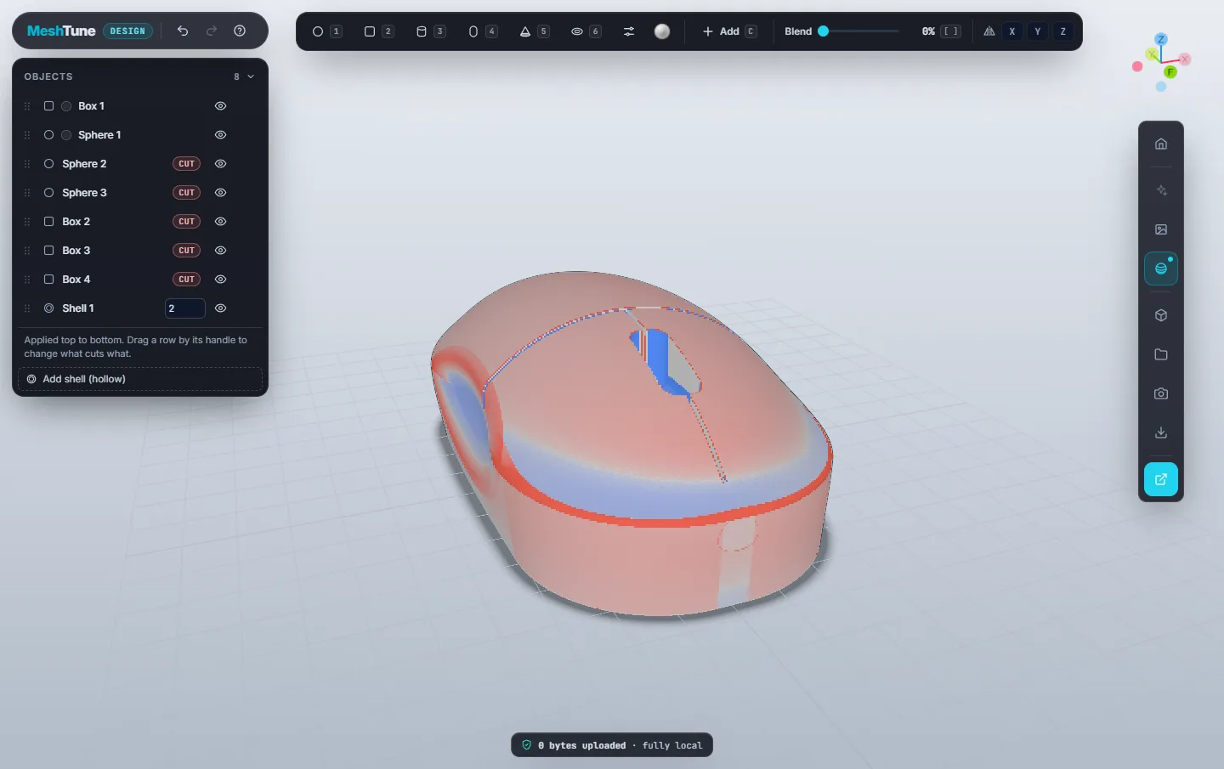Click the DESIGN mode badge
Screen dimensions: 1224x769
tap(127, 31)
